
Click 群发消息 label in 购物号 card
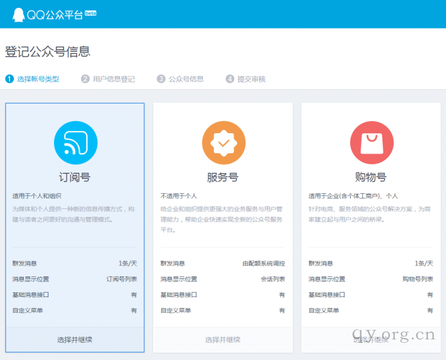(321, 264)
